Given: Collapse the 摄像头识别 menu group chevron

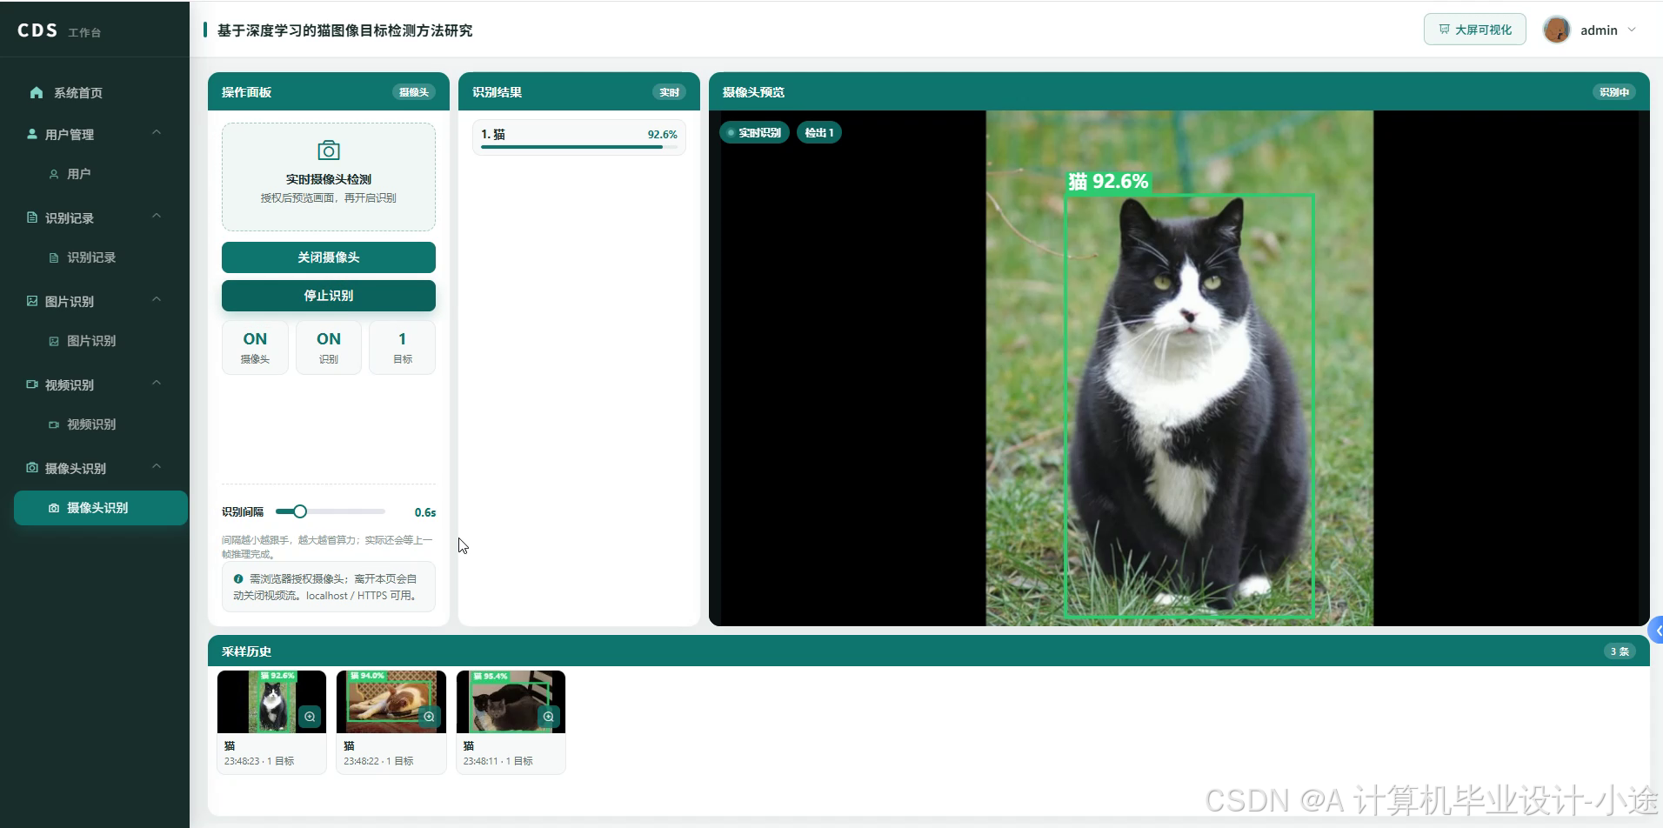Looking at the screenshot, I should (x=157, y=467).
